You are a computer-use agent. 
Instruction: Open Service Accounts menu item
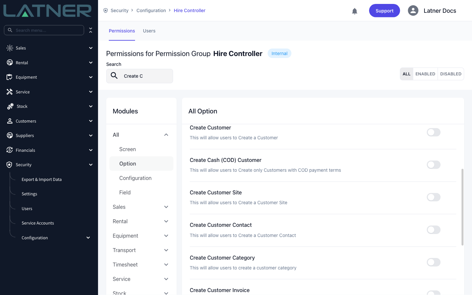point(38,223)
